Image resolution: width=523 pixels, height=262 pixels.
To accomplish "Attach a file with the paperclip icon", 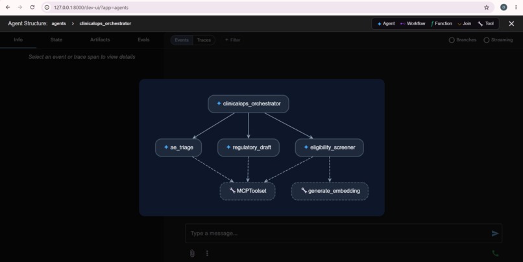I will [192, 254].
